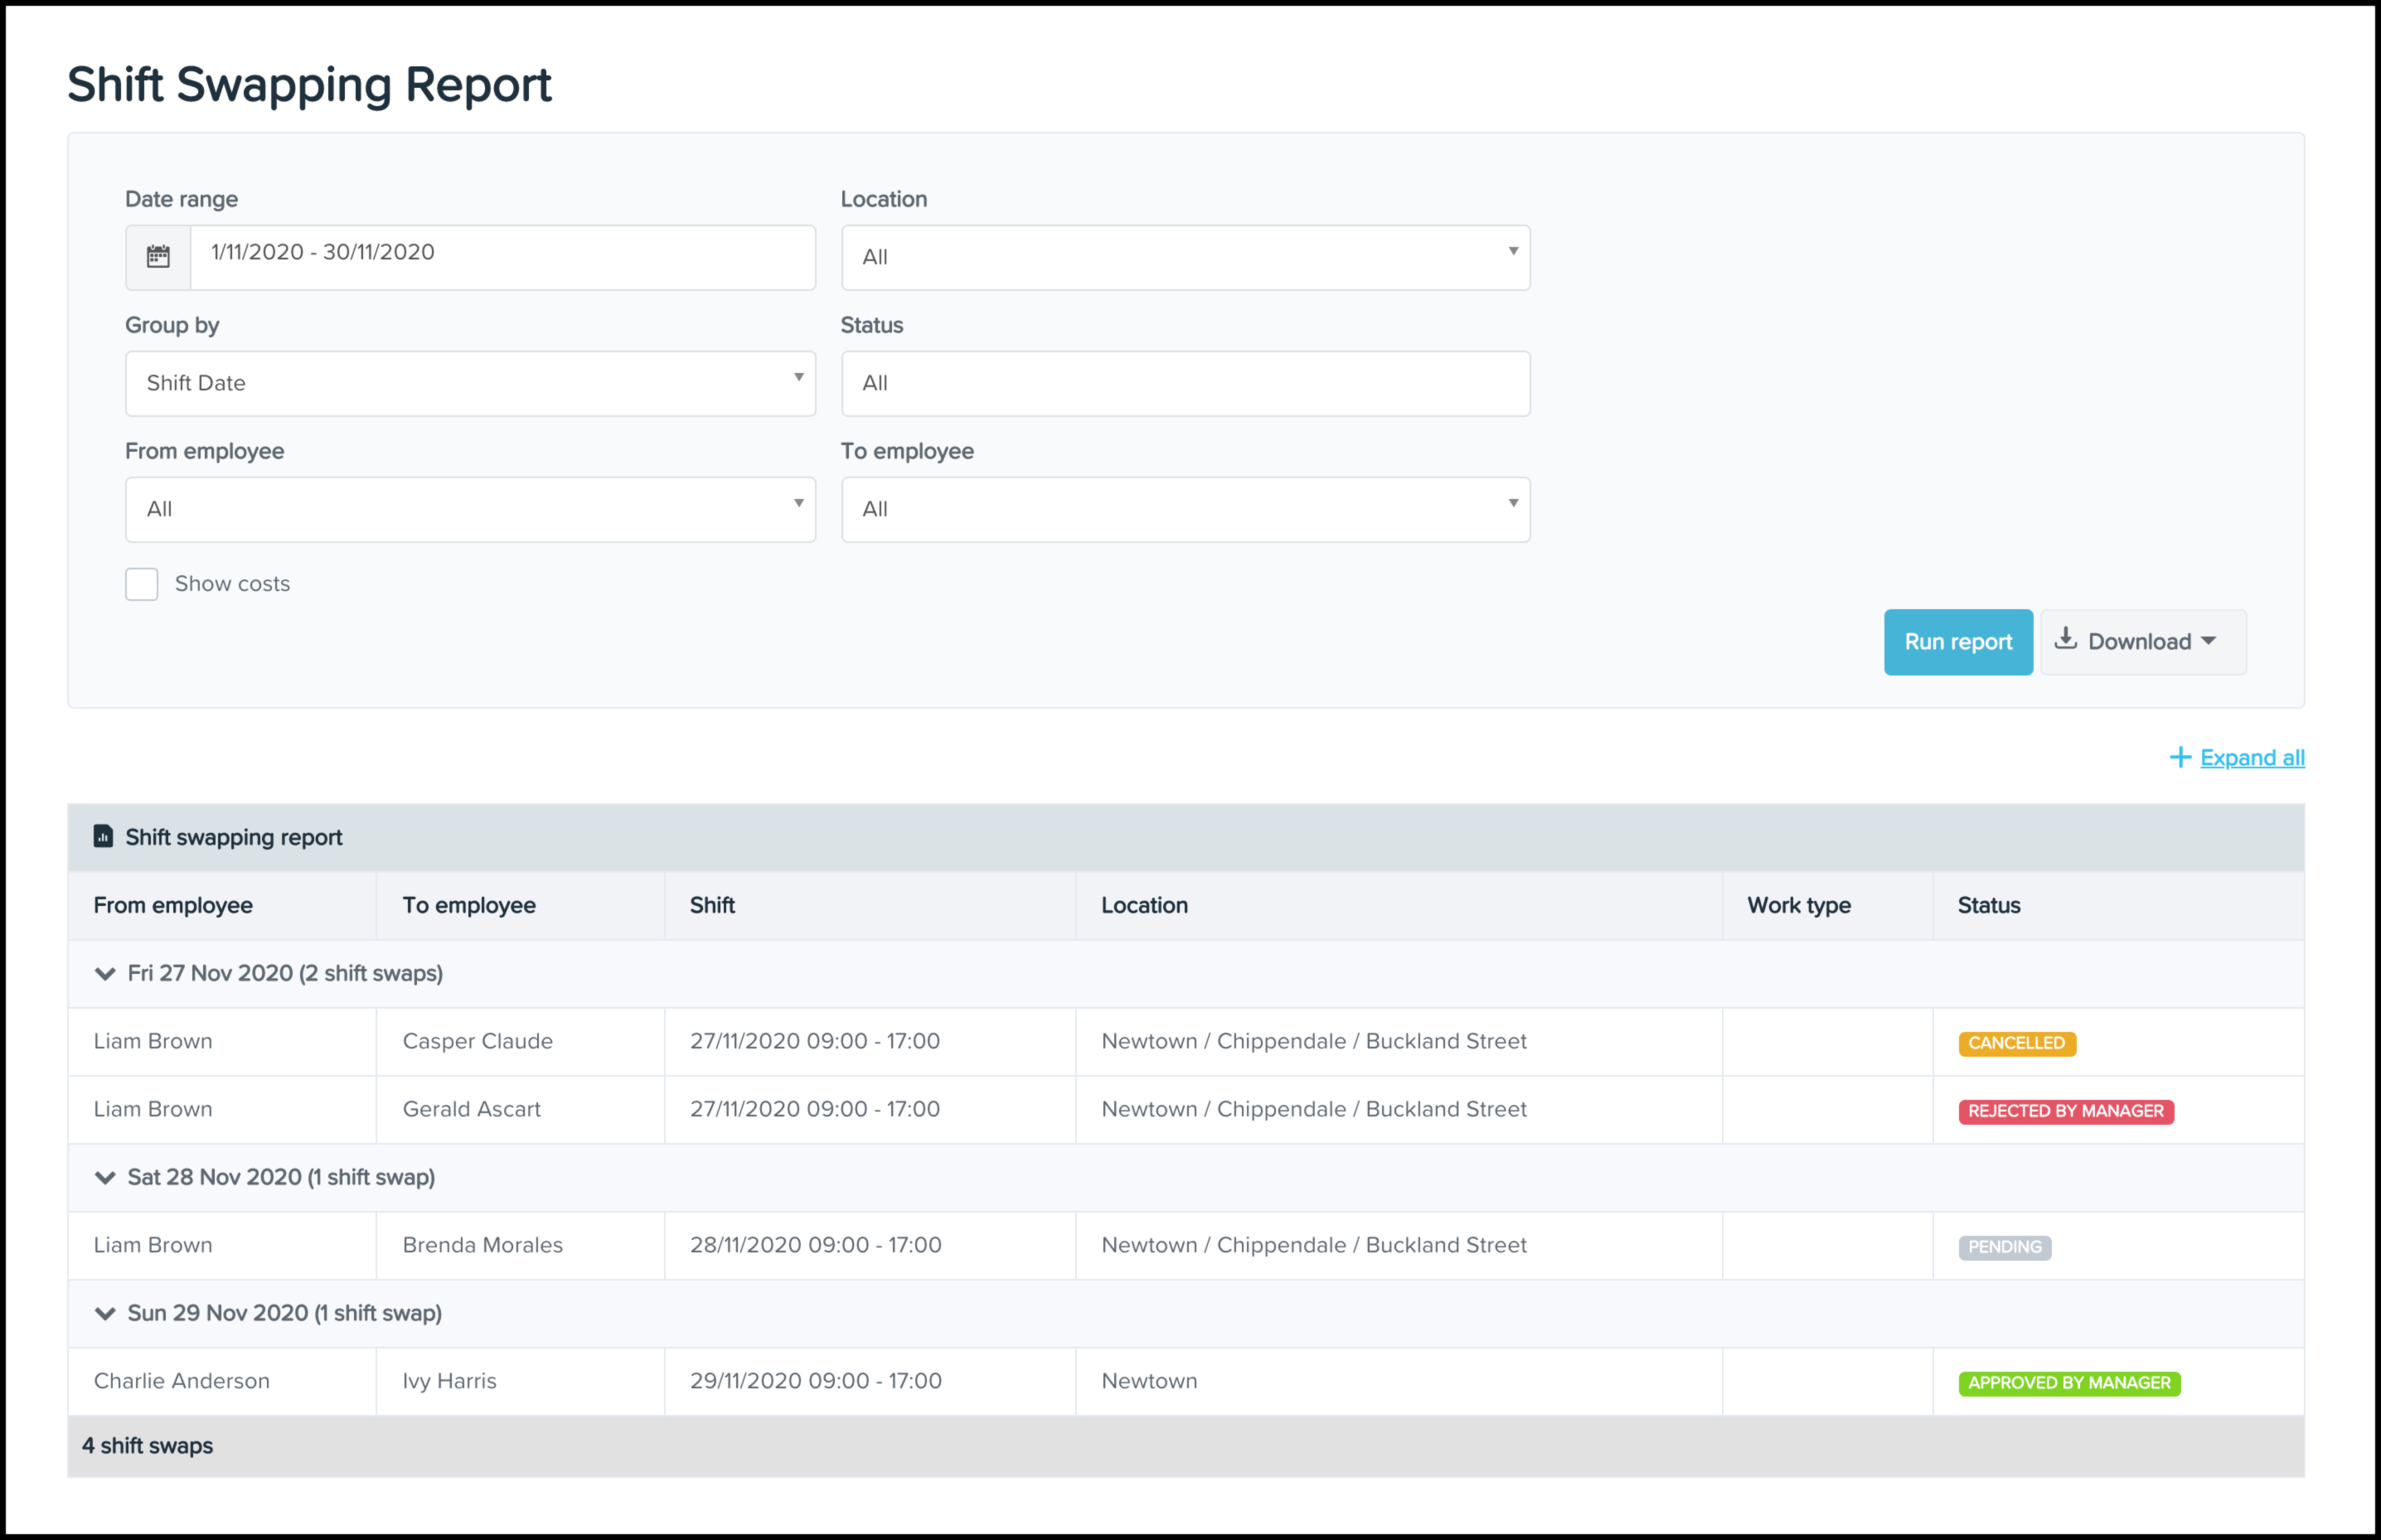Click the Expand all link

(x=2252, y=758)
